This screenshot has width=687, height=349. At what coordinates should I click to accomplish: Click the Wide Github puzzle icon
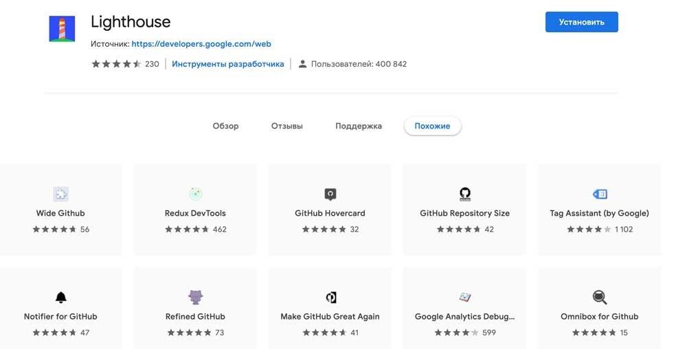60,194
